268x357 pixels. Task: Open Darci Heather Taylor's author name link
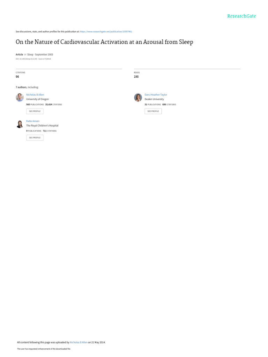(156, 95)
